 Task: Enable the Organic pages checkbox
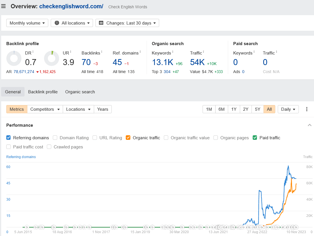tap(216, 138)
